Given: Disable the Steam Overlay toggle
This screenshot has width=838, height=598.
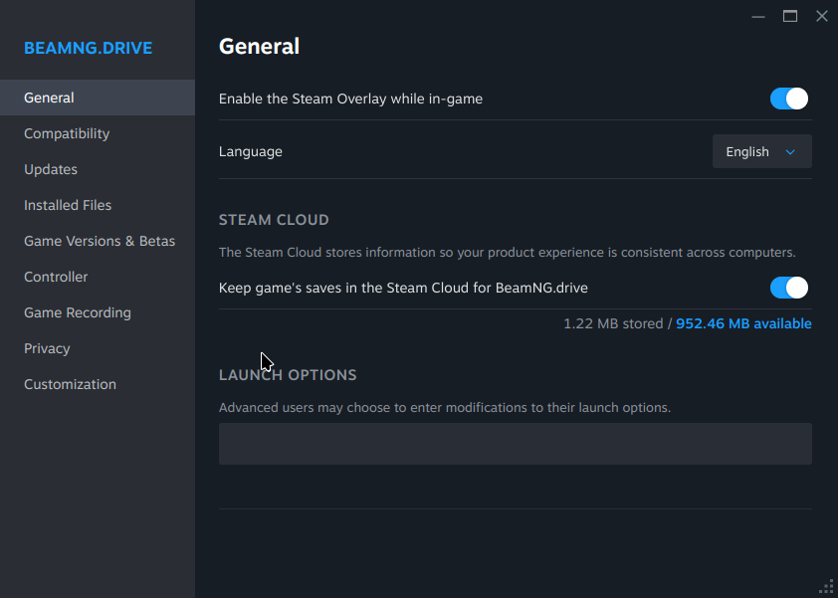Looking at the screenshot, I should [x=789, y=99].
